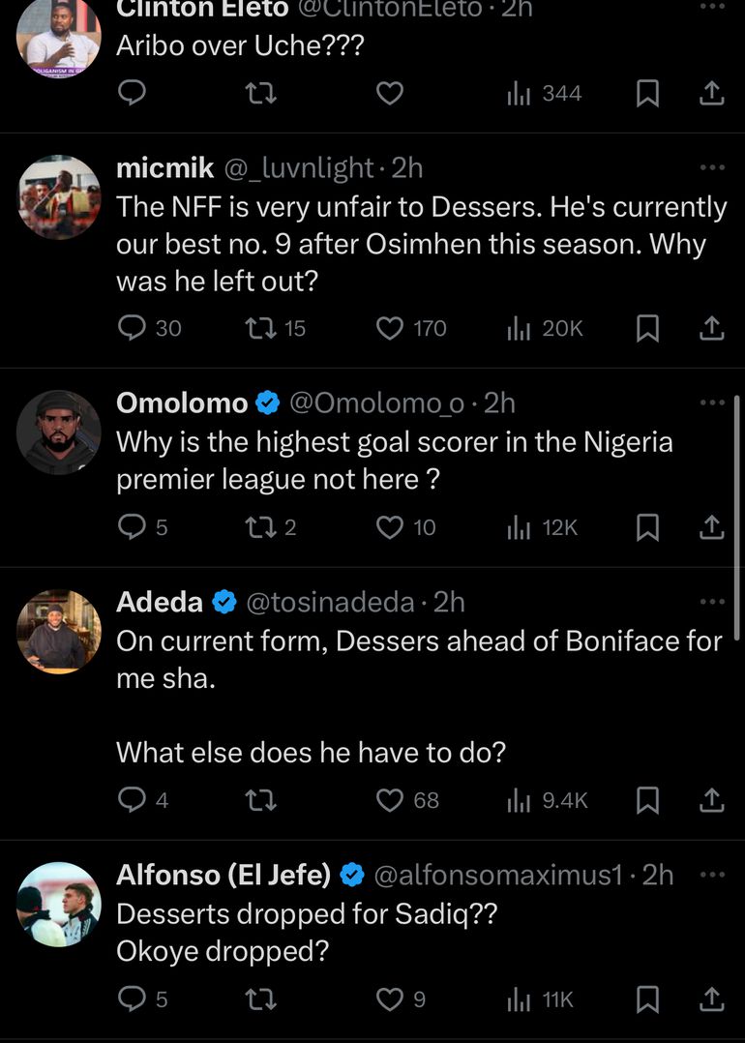Bookmark Omolomo's tweet about highest goal scorer

(647, 527)
